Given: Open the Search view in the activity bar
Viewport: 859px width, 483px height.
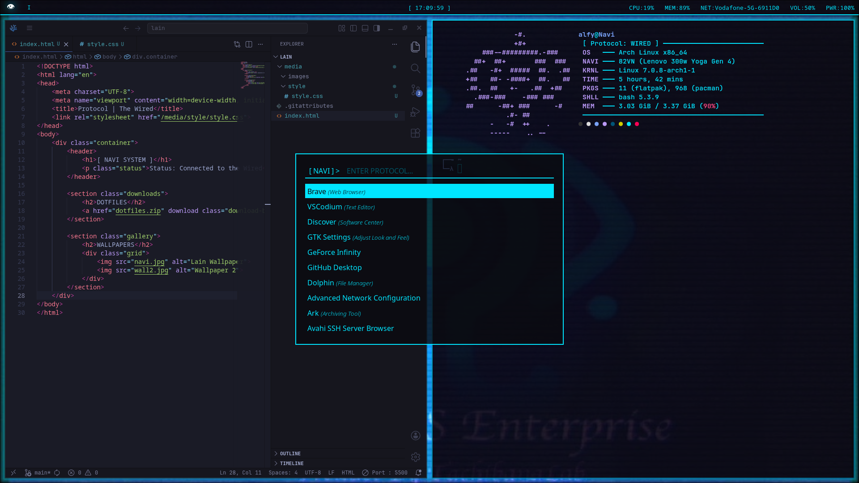Looking at the screenshot, I should 415,68.
